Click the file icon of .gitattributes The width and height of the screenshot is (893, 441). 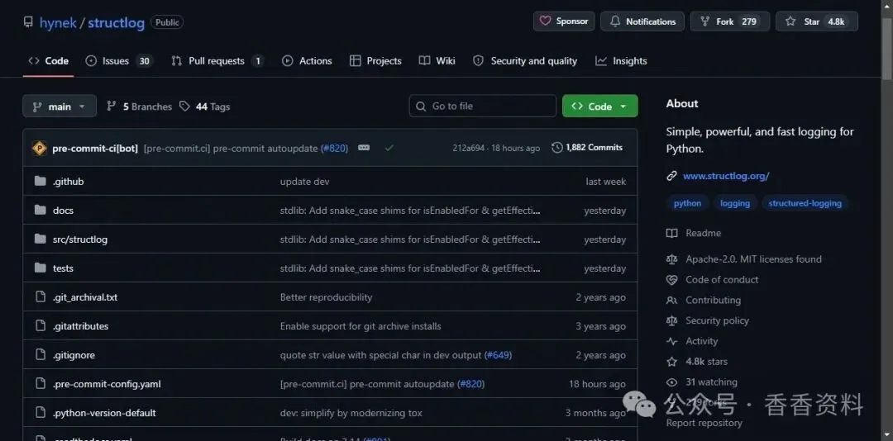point(40,326)
